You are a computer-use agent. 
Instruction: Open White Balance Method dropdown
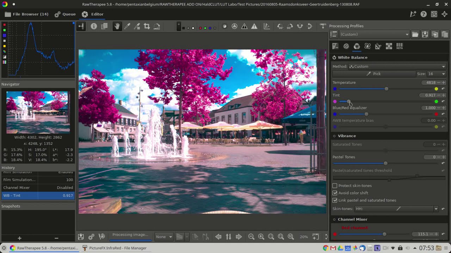397,66
